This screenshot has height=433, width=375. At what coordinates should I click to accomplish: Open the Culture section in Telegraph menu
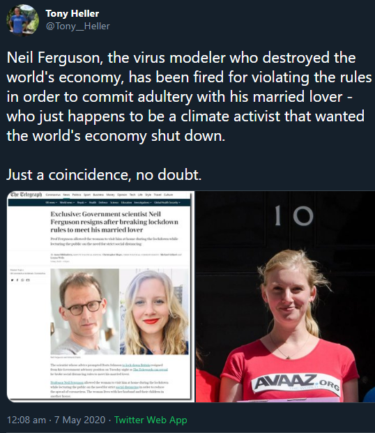(x=168, y=195)
